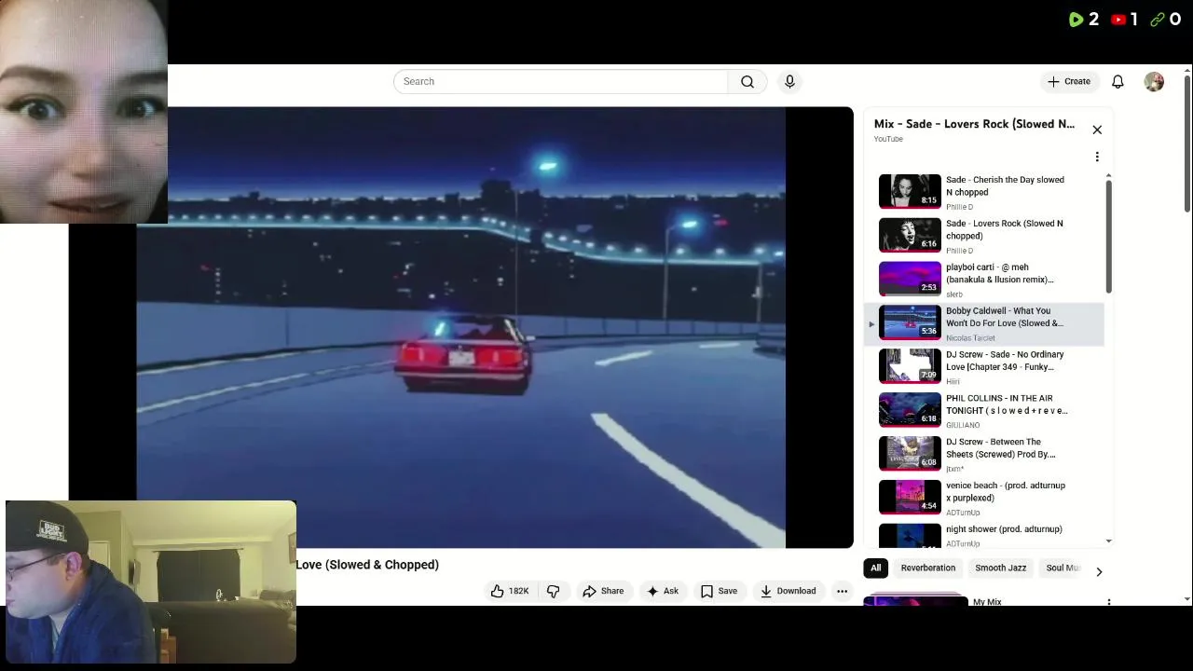Click the Create button
The width and height of the screenshot is (1193, 671).
click(1069, 82)
